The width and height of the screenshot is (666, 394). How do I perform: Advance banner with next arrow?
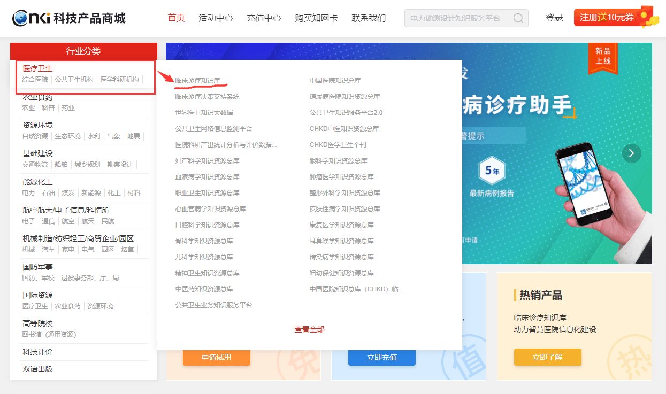[x=631, y=153]
